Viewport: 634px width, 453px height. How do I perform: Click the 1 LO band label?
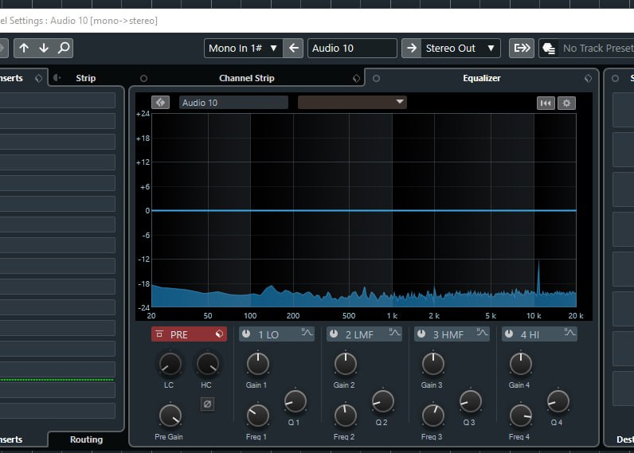[268, 334]
